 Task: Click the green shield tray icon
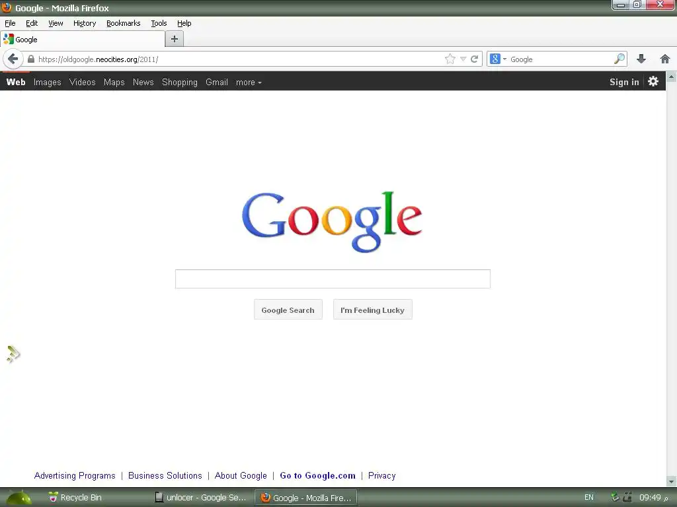[x=616, y=498]
